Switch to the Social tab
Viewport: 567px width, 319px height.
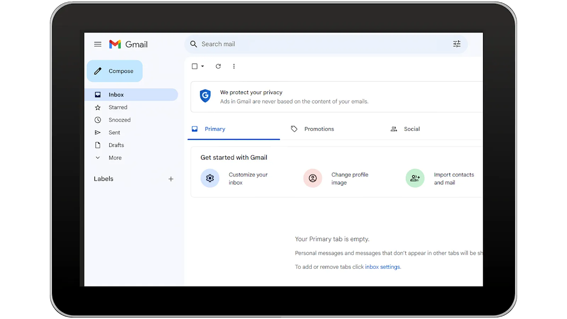tap(412, 129)
